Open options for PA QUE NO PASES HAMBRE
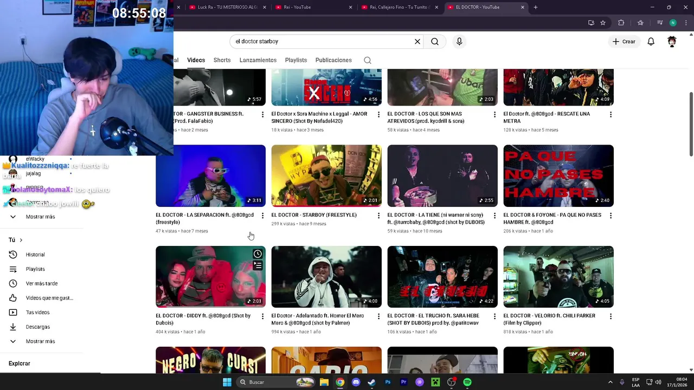Image resolution: width=694 pixels, height=390 pixels. 611,216
